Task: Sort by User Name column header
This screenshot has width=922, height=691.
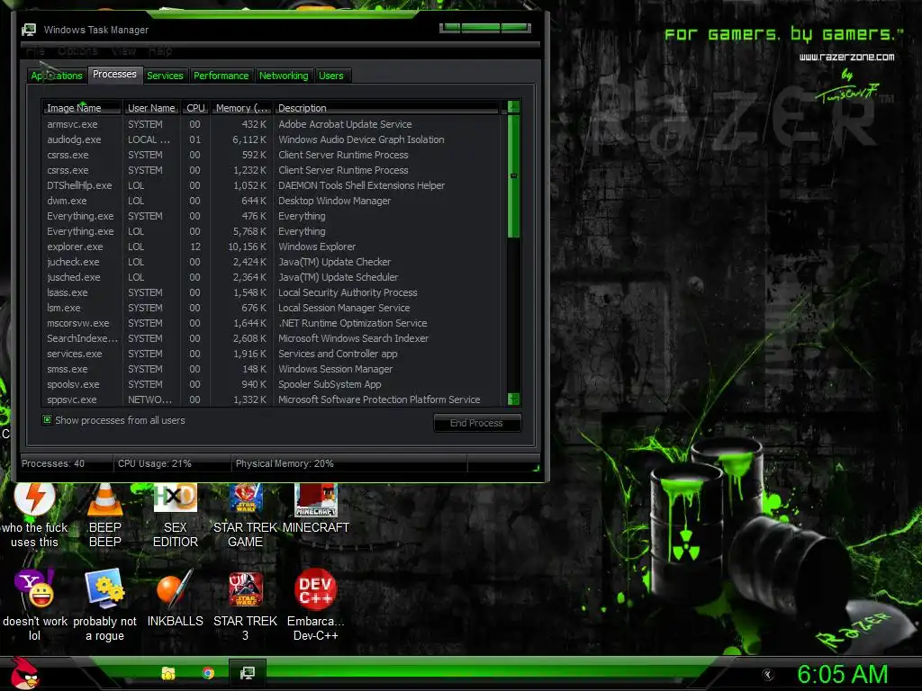Action: coord(151,108)
